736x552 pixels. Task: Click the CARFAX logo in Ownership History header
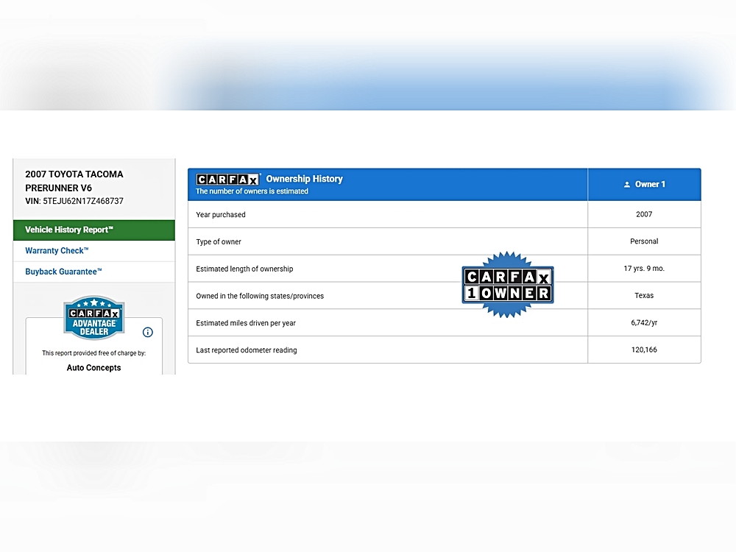[227, 179]
